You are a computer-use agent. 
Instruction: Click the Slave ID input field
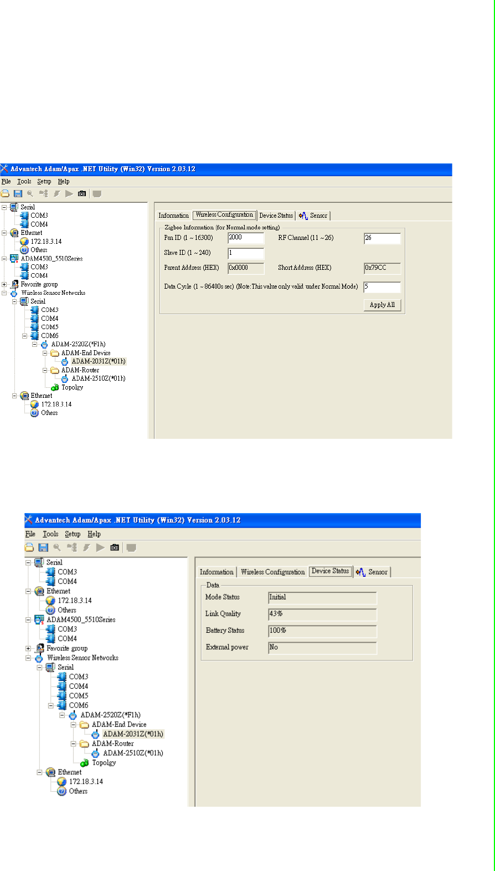tap(246, 253)
